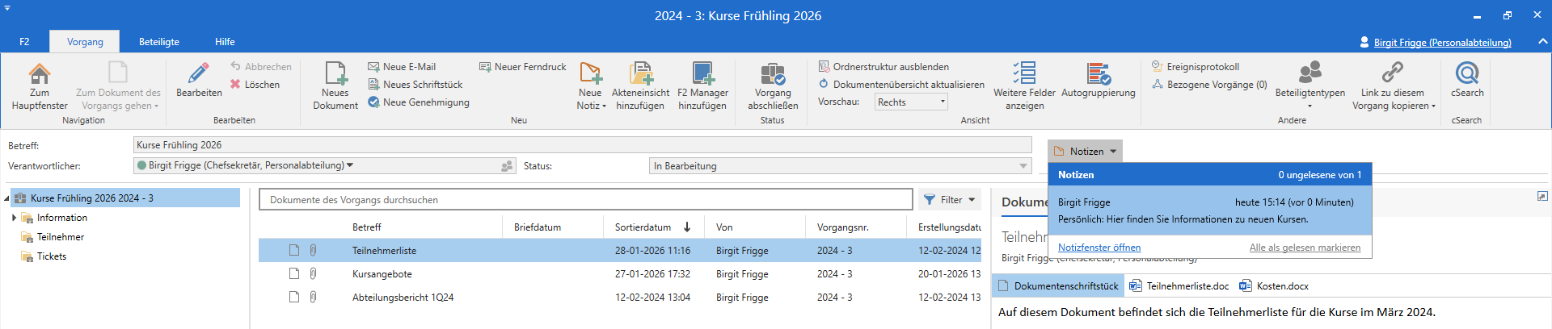Open Neue Notiz dropdown button
Image resolution: width=1552 pixels, height=329 pixels.
coord(591,85)
